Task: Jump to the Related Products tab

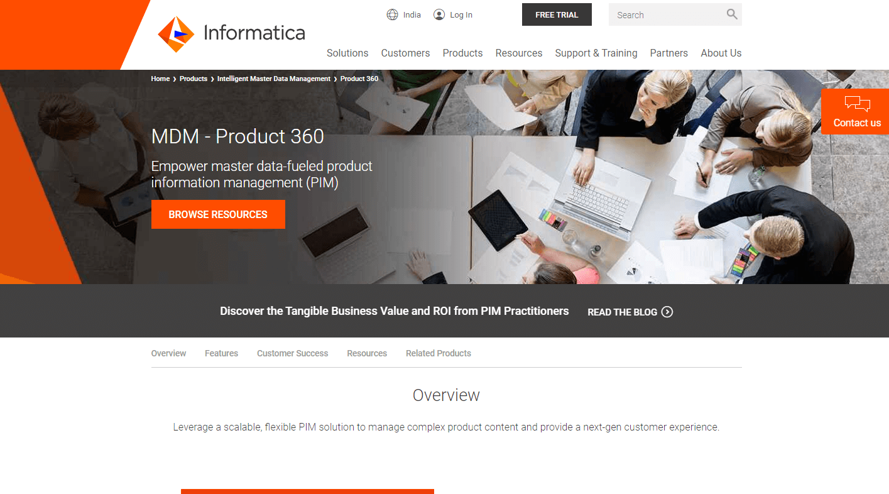Action: click(439, 353)
